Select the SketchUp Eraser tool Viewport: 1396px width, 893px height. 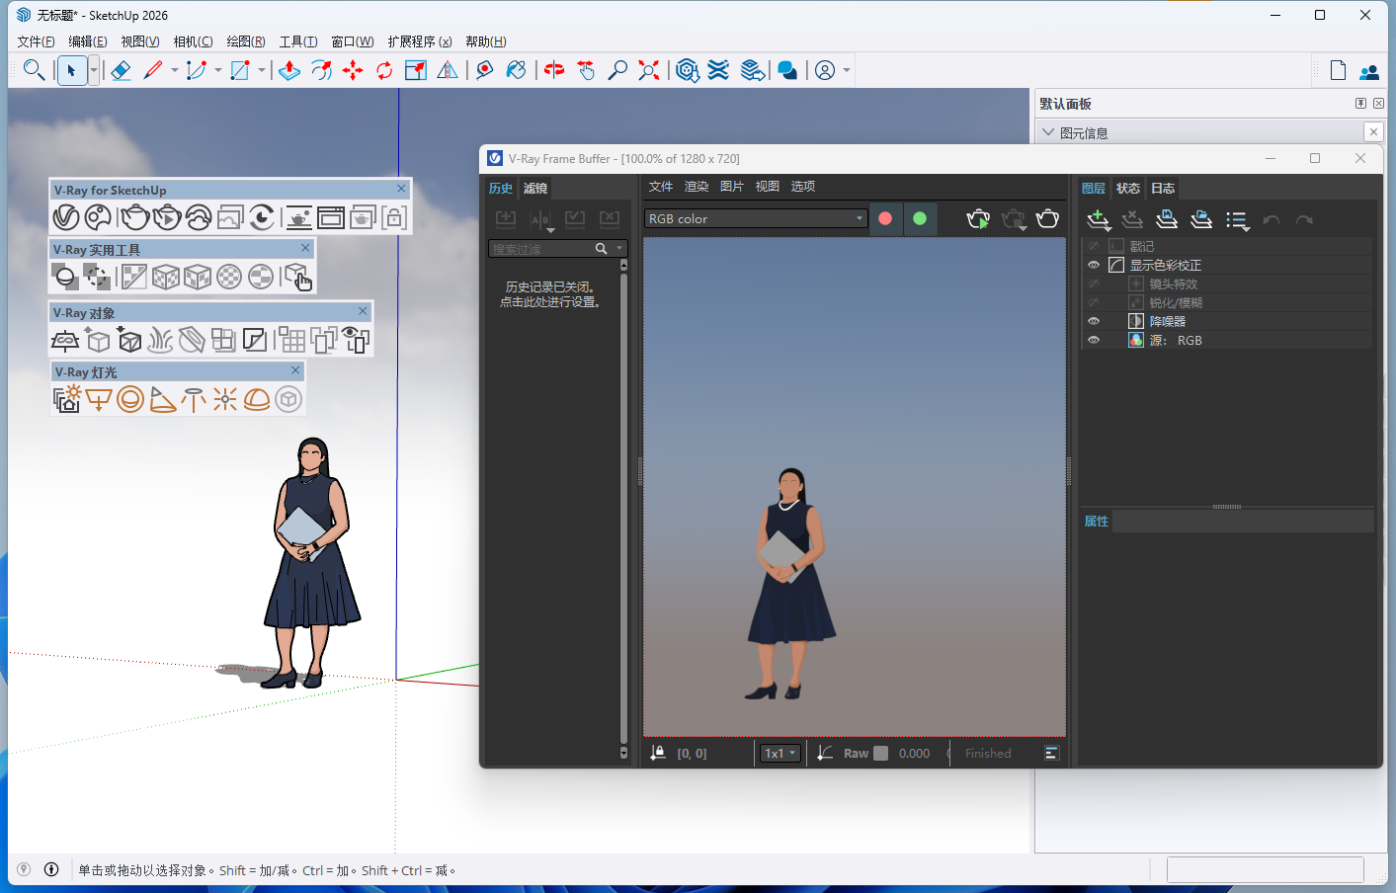point(121,70)
